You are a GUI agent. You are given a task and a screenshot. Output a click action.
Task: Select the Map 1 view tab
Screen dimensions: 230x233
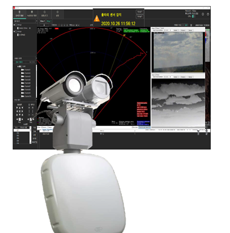coord(49,21)
